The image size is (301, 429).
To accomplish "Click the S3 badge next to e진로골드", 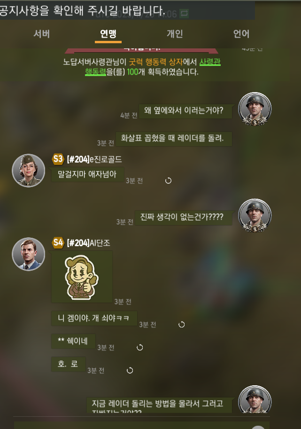I will click(58, 159).
